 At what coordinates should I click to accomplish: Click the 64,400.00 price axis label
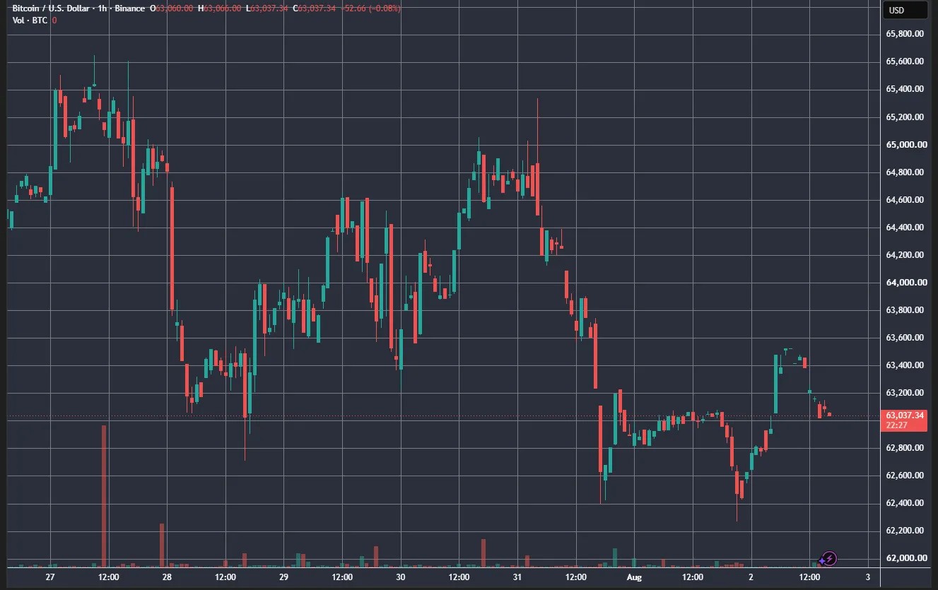[x=905, y=228]
